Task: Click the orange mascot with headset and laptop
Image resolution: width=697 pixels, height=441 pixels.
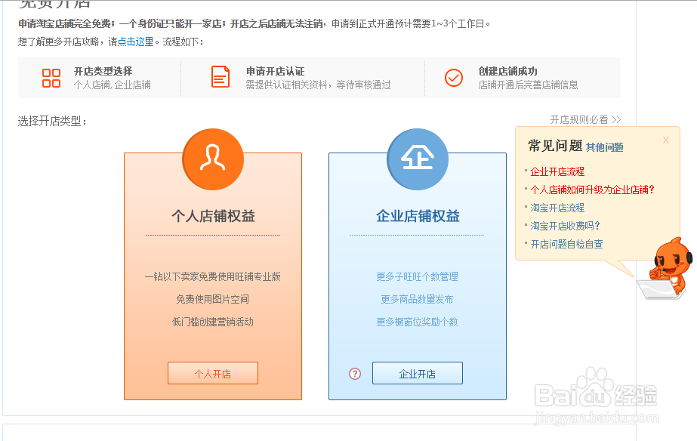Action: coord(665,269)
